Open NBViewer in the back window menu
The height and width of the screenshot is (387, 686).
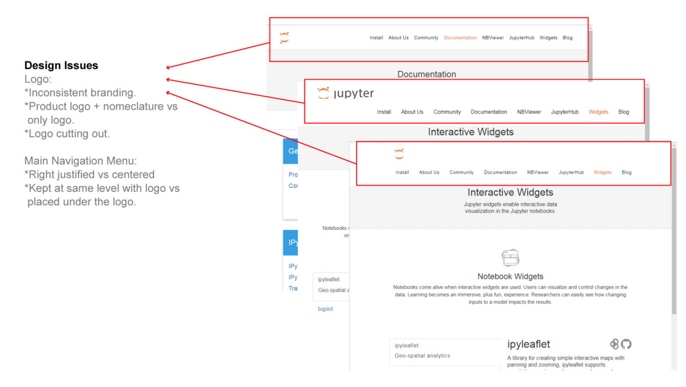[x=493, y=38]
